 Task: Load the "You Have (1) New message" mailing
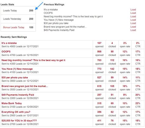click(x=133, y=20)
